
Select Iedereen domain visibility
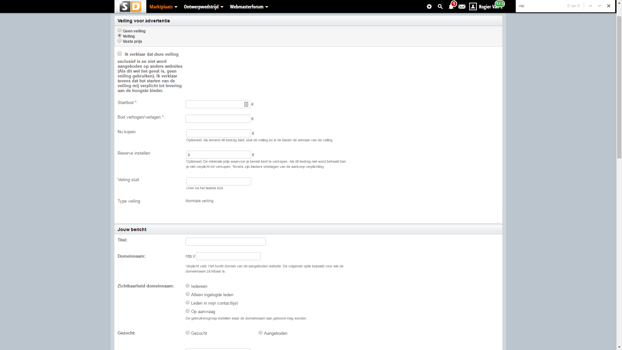coord(188,286)
